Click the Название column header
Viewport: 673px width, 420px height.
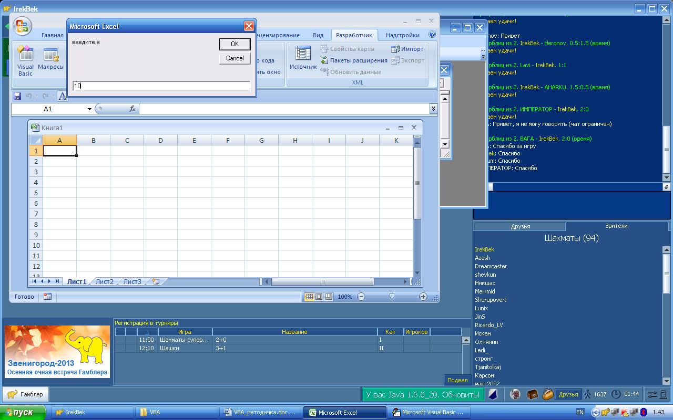point(294,332)
